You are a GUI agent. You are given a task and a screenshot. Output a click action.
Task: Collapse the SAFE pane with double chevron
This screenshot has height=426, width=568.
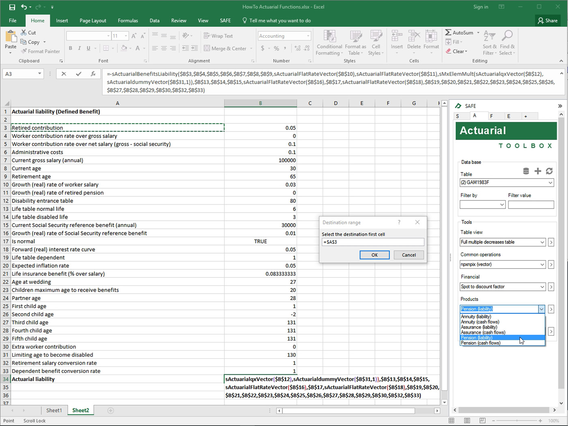coord(560,106)
